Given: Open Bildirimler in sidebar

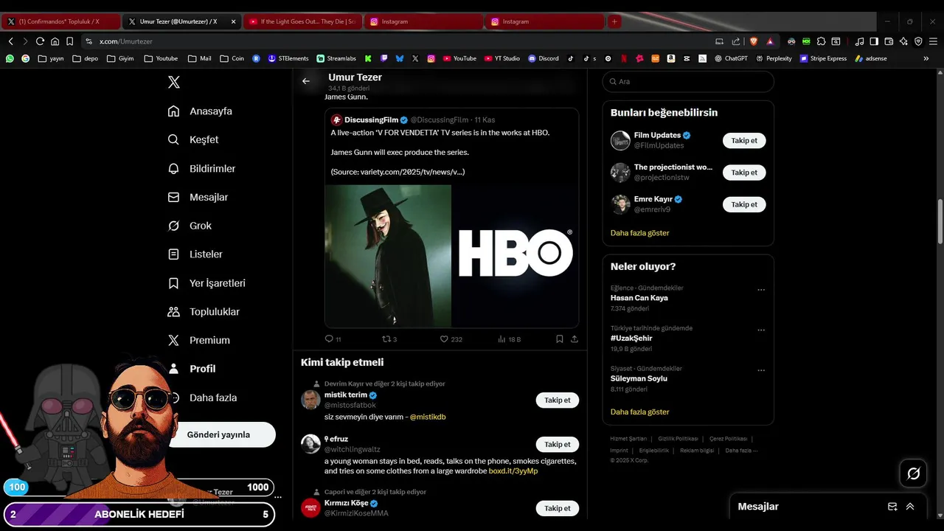Looking at the screenshot, I should click(201, 169).
